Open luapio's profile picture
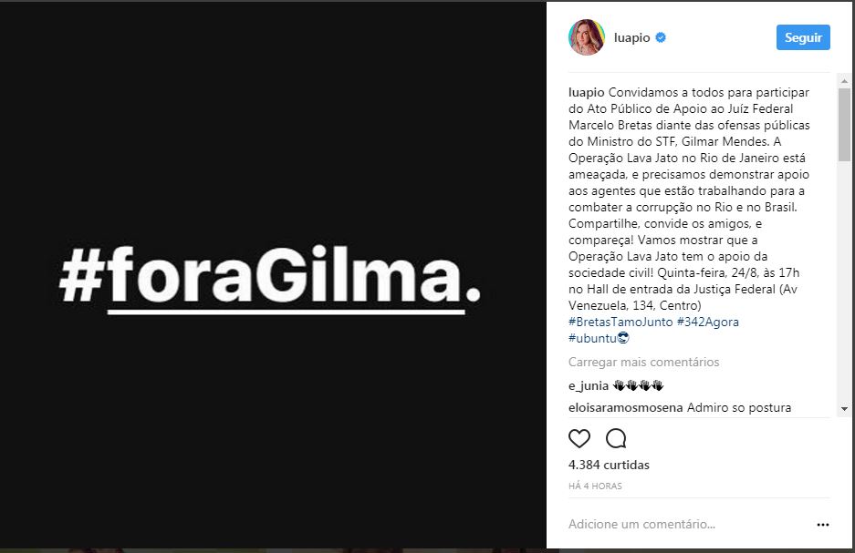Viewport: 855px width, 553px height. 587,37
